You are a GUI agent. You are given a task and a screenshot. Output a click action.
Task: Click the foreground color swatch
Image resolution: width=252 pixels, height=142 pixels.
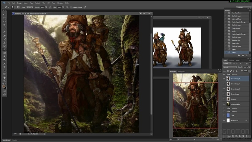click(4, 86)
